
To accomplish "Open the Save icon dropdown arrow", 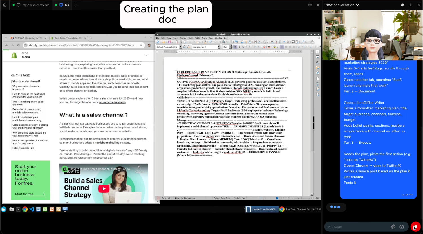I will coord(172,42).
